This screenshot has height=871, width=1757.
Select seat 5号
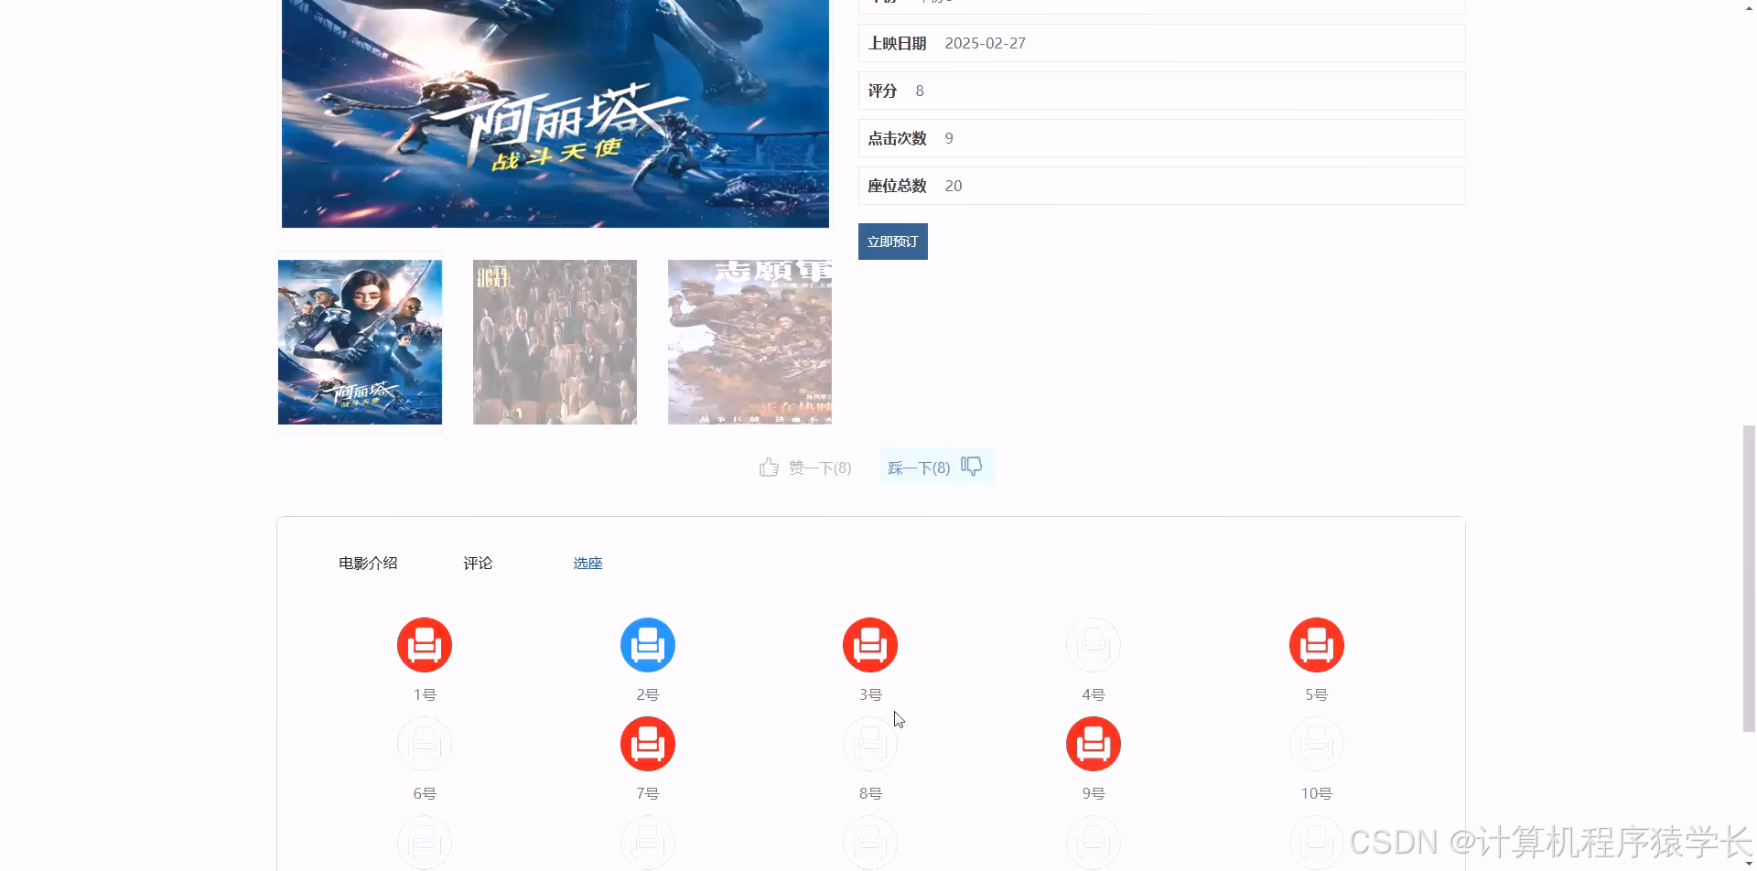pyautogui.click(x=1316, y=644)
